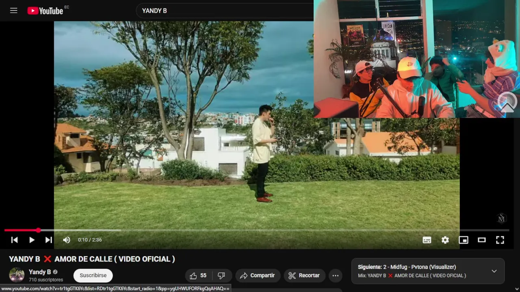Enable miniplayer mode

click(x=464, y=240)
